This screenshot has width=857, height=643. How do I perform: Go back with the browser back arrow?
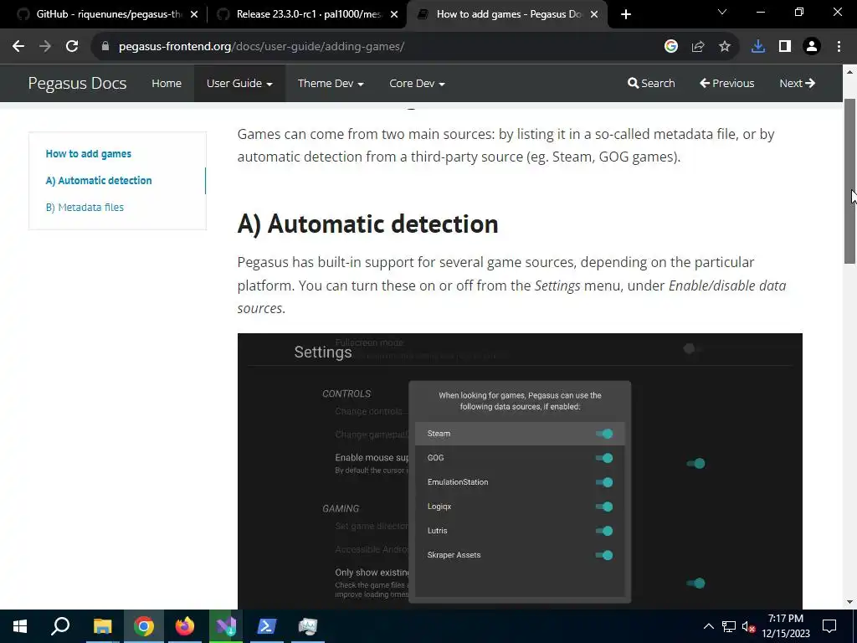tap(18, 47)
